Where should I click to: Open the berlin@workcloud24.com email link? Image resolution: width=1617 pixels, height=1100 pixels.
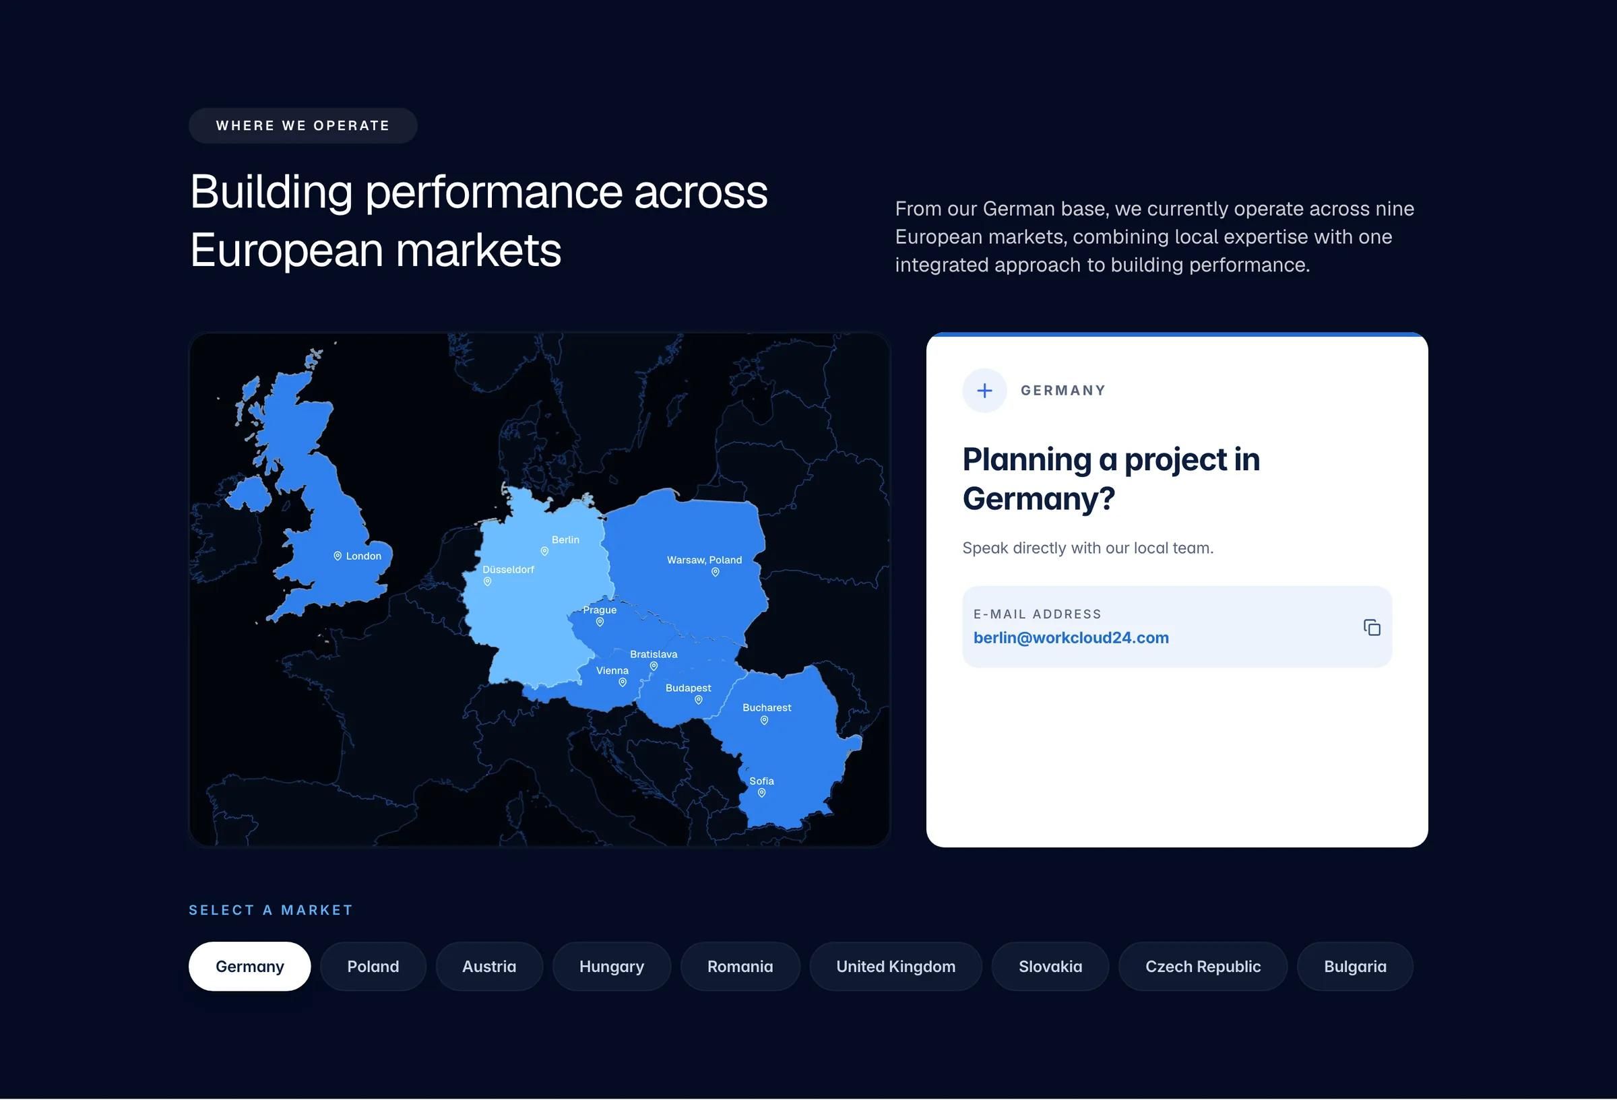tap(1071, 638)
